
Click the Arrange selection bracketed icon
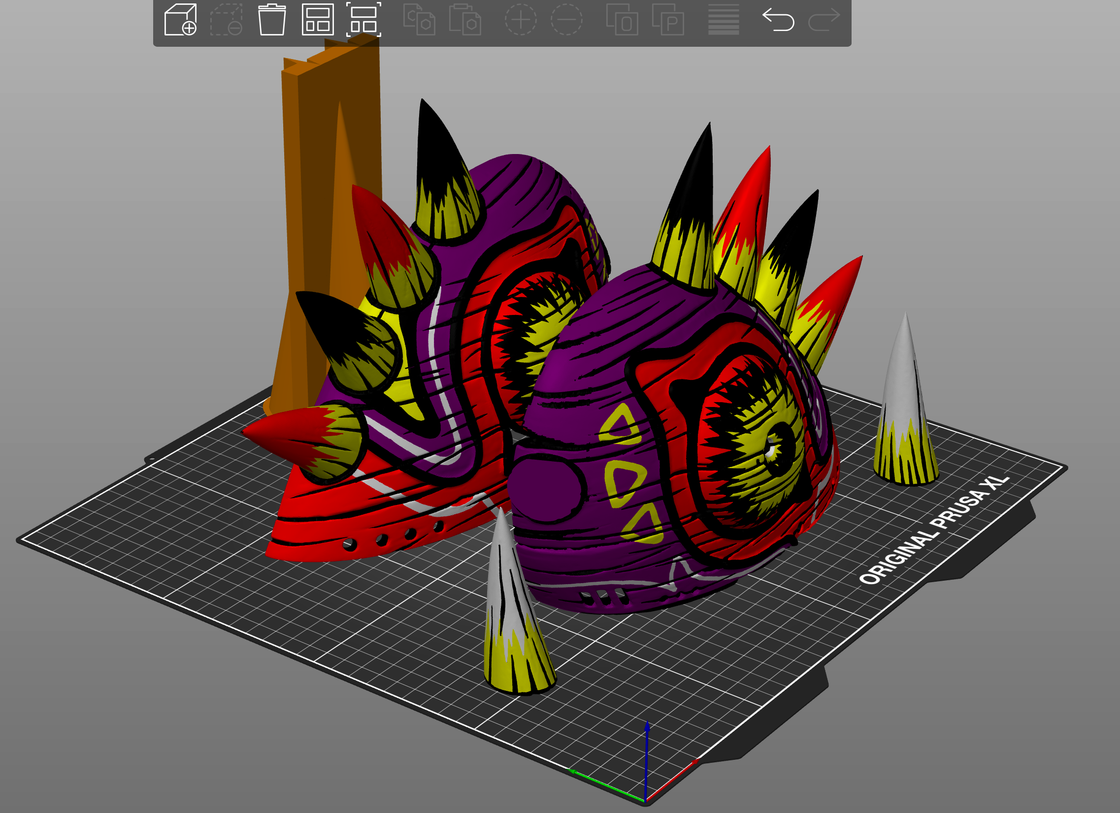[363, 20]
